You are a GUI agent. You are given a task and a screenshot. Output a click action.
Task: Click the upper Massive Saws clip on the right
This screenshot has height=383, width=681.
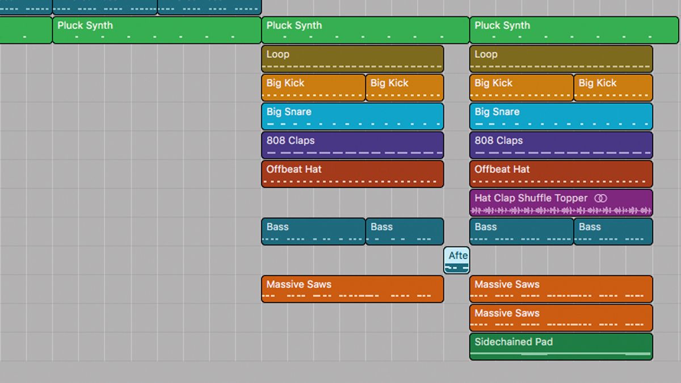561,289
